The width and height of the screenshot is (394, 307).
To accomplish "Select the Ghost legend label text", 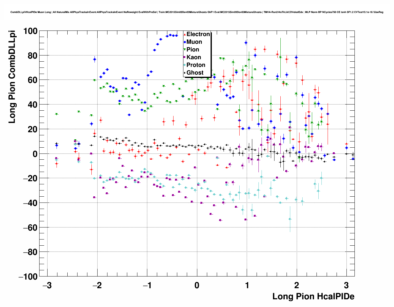I will pos(195,73).
